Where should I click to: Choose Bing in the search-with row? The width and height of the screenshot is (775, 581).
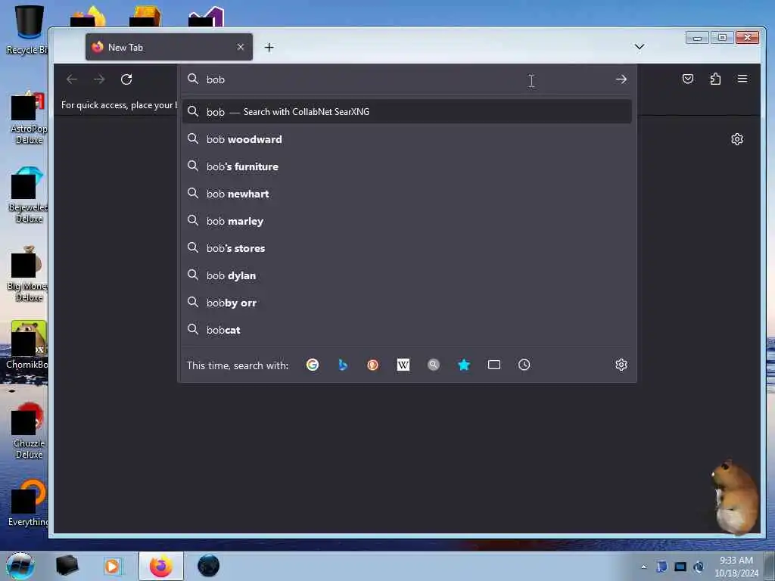(343, 365)
